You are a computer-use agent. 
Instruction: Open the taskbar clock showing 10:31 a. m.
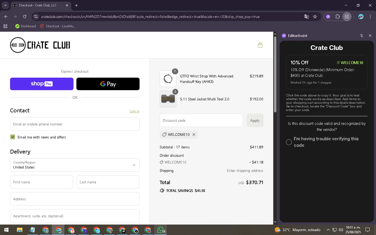(353, 230)
